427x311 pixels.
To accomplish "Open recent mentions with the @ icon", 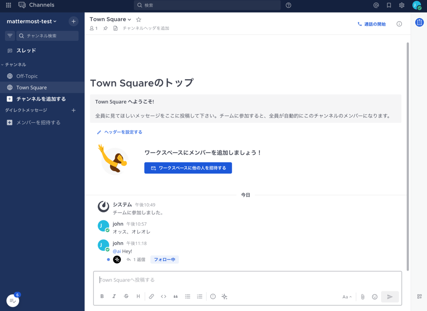I will (376, 5).
